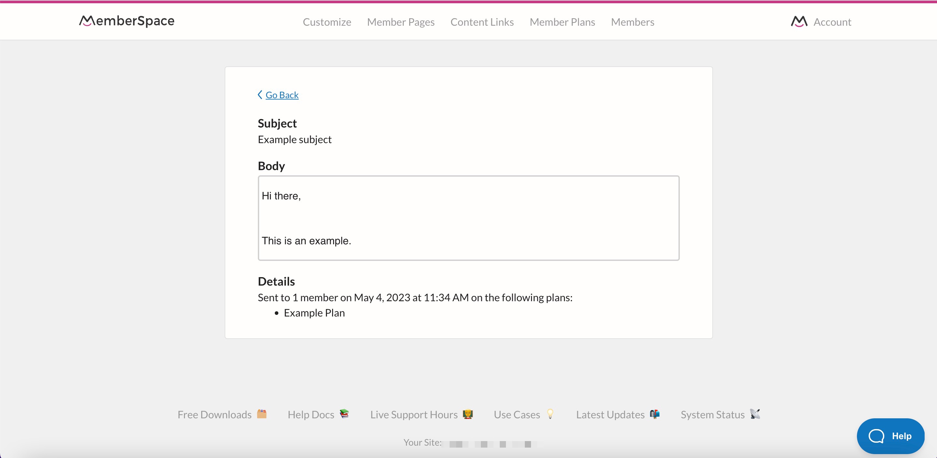Open the Help Docs footer link

coord(311,414)
